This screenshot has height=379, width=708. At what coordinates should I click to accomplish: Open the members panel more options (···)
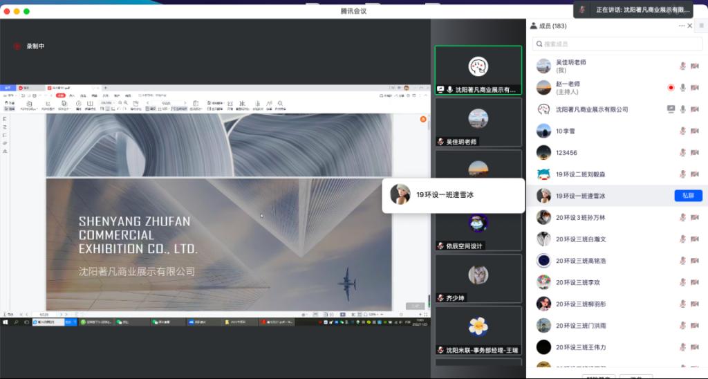[x=681, y=26]
